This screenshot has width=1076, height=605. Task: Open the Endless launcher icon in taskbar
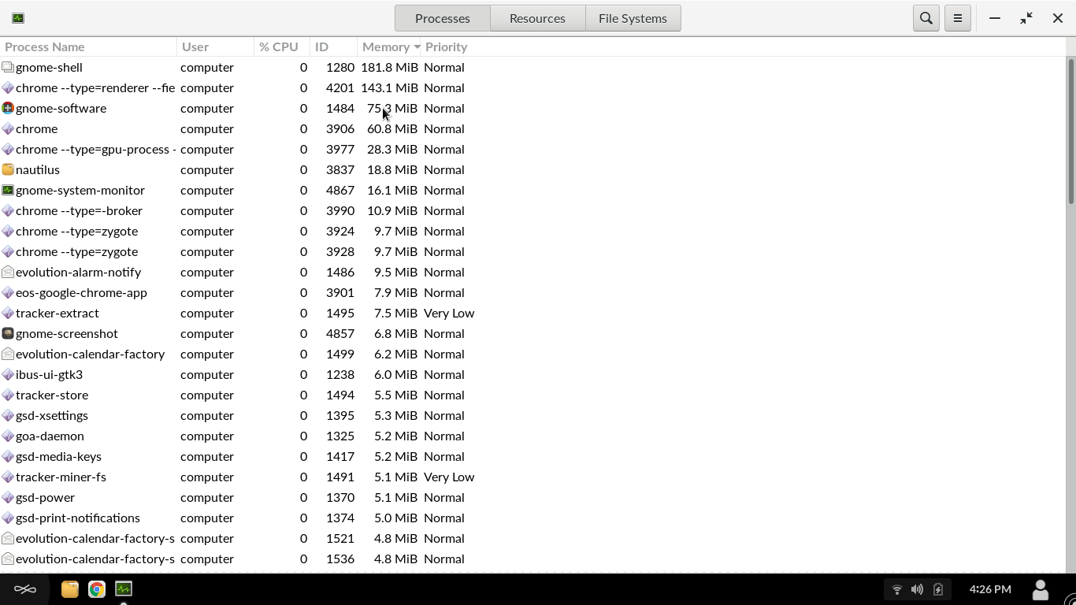(25, 589)
